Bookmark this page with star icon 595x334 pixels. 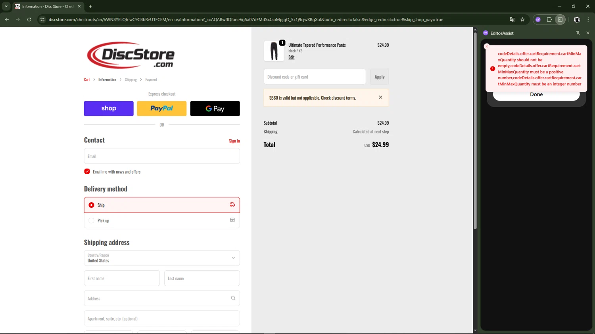(x=522, y=19)
